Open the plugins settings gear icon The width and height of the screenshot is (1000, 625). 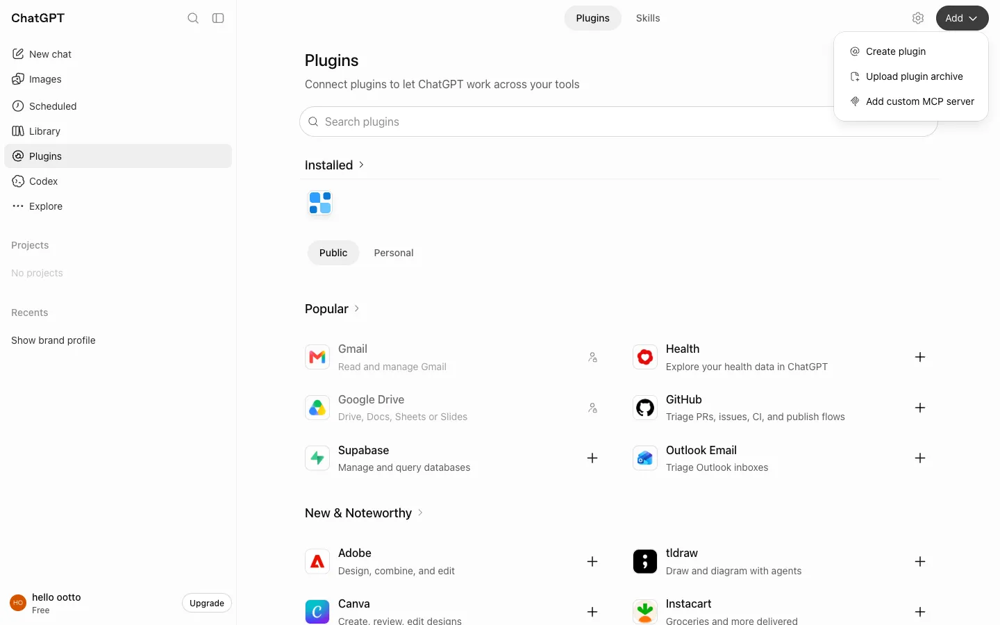[x=918, y=18]
